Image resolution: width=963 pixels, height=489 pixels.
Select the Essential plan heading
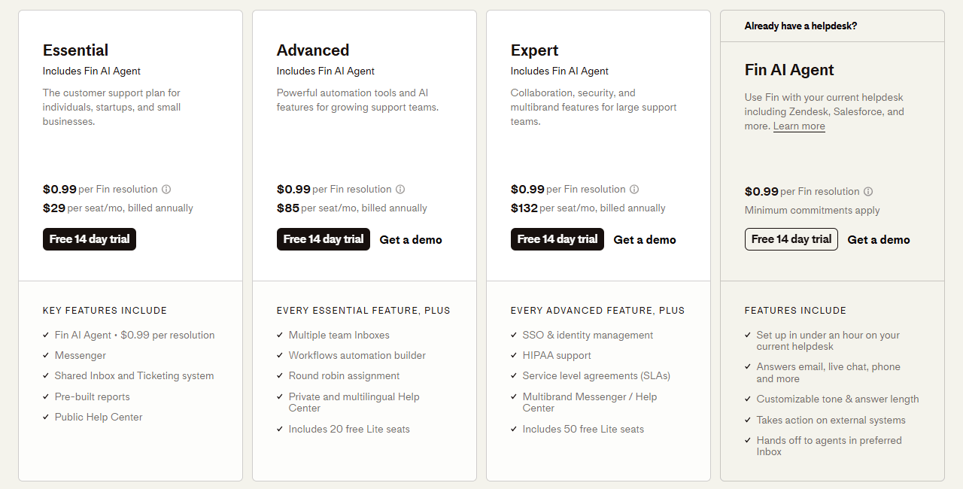pyautogui.click(x=75, y=50)
